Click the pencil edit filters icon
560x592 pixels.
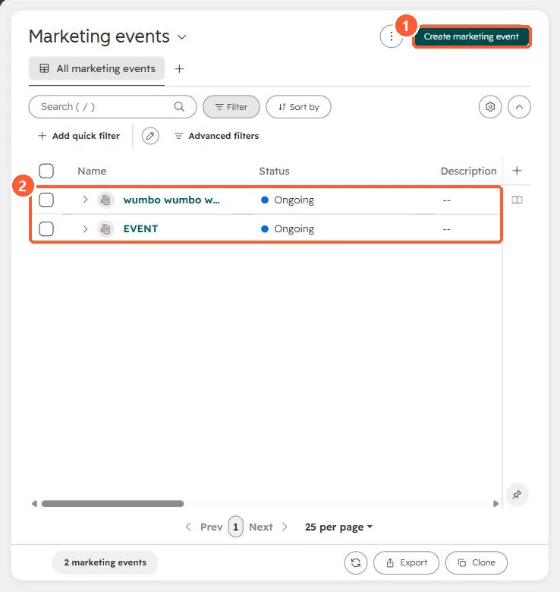(150, 136)
